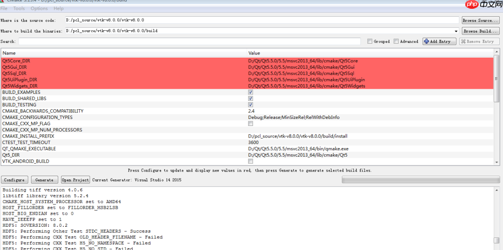Screen dimensions: 503x250
Task: Click the Open Project button
Action: (75, 180)
